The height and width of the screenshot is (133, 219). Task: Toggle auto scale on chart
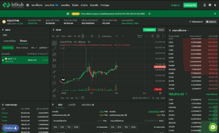pos(163,98)
